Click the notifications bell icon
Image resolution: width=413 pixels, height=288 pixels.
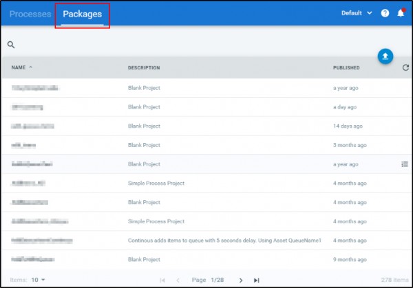coord(401,13)
